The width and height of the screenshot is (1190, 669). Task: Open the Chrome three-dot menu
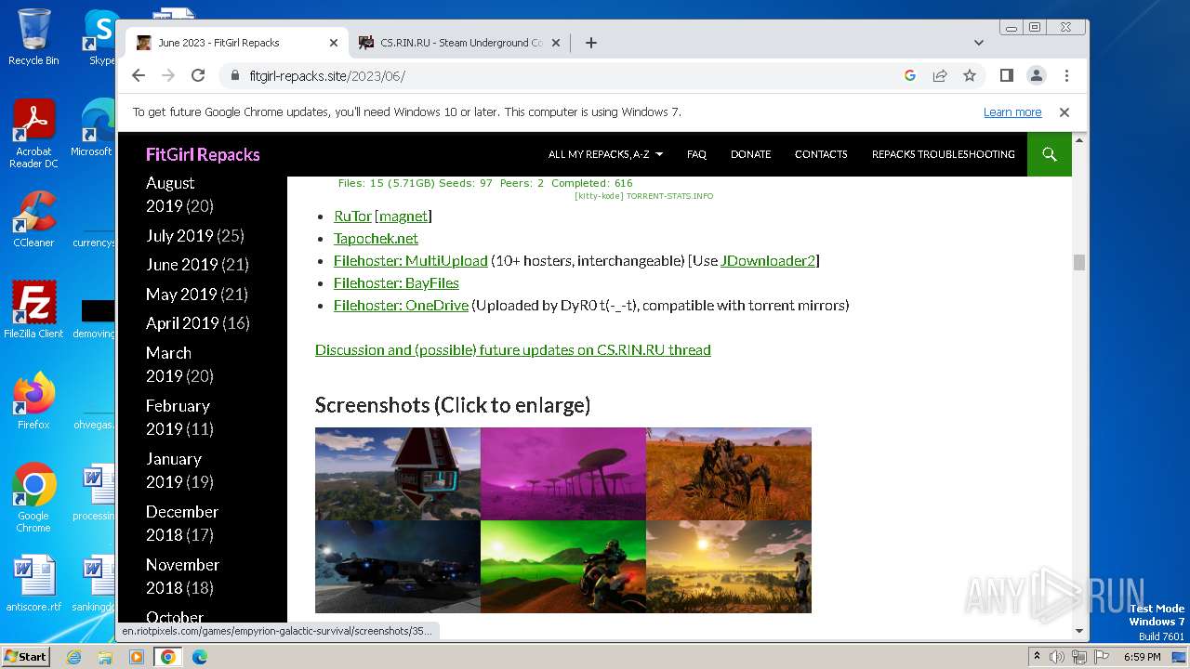[1066, 75]
